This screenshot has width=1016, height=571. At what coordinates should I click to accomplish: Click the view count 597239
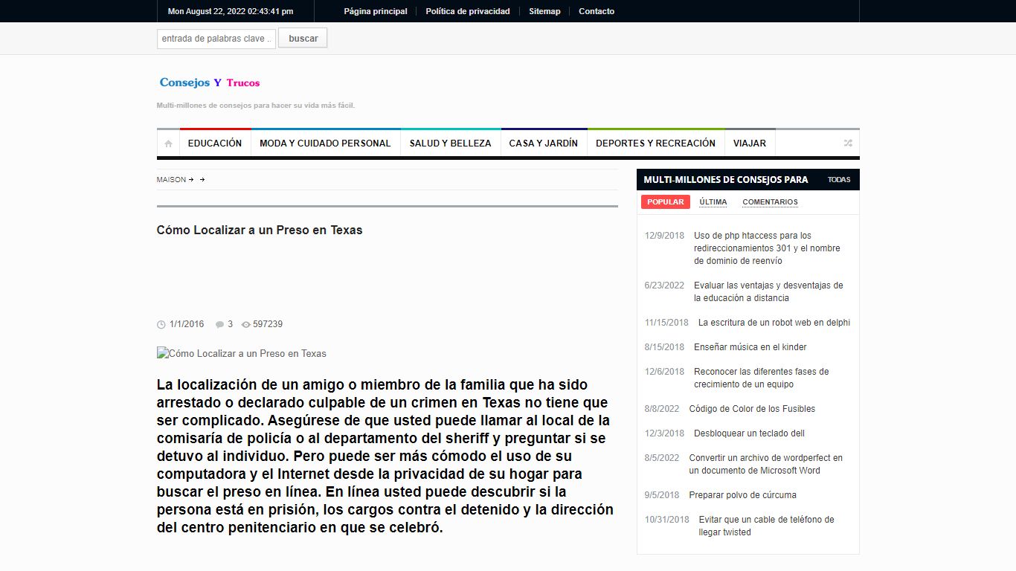click(268, 324)
